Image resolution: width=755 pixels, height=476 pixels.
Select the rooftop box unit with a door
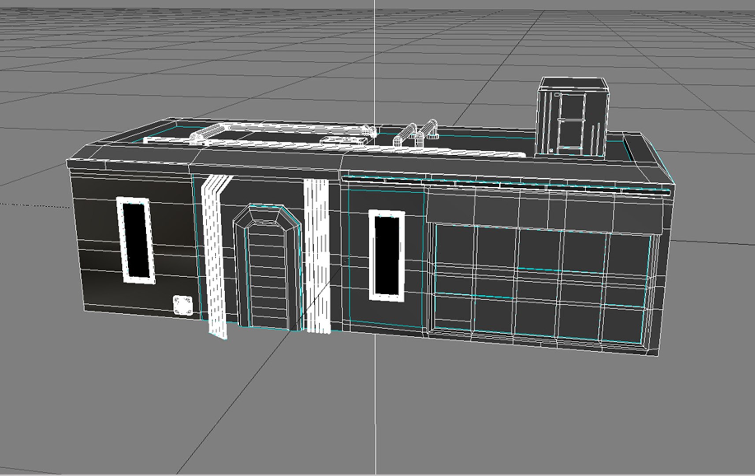tap(573, 117)
